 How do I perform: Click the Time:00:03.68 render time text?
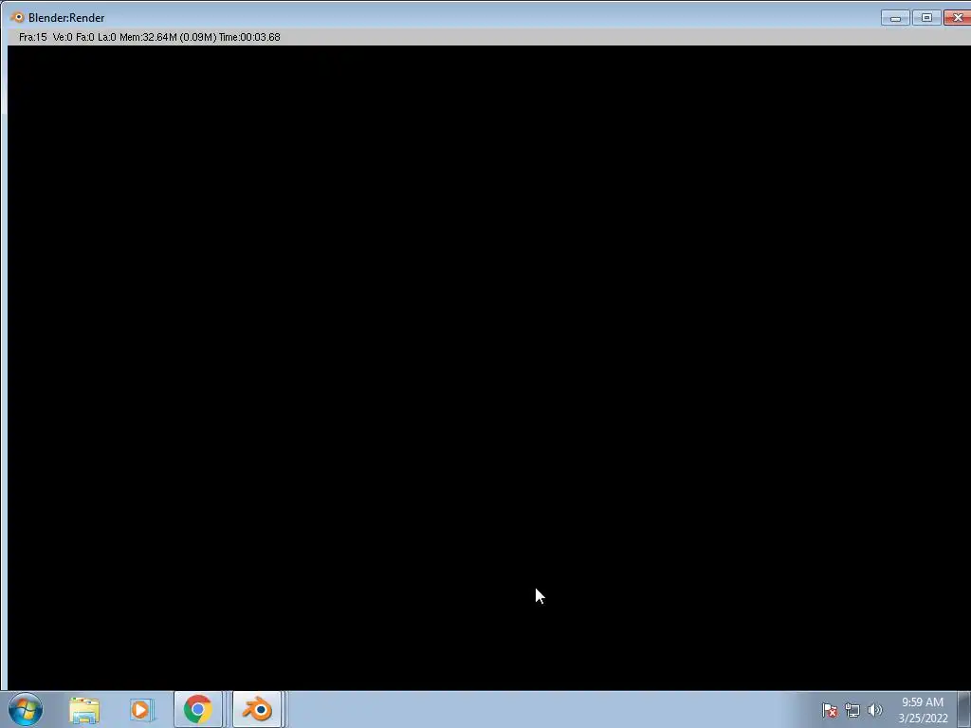coord(249,37)
